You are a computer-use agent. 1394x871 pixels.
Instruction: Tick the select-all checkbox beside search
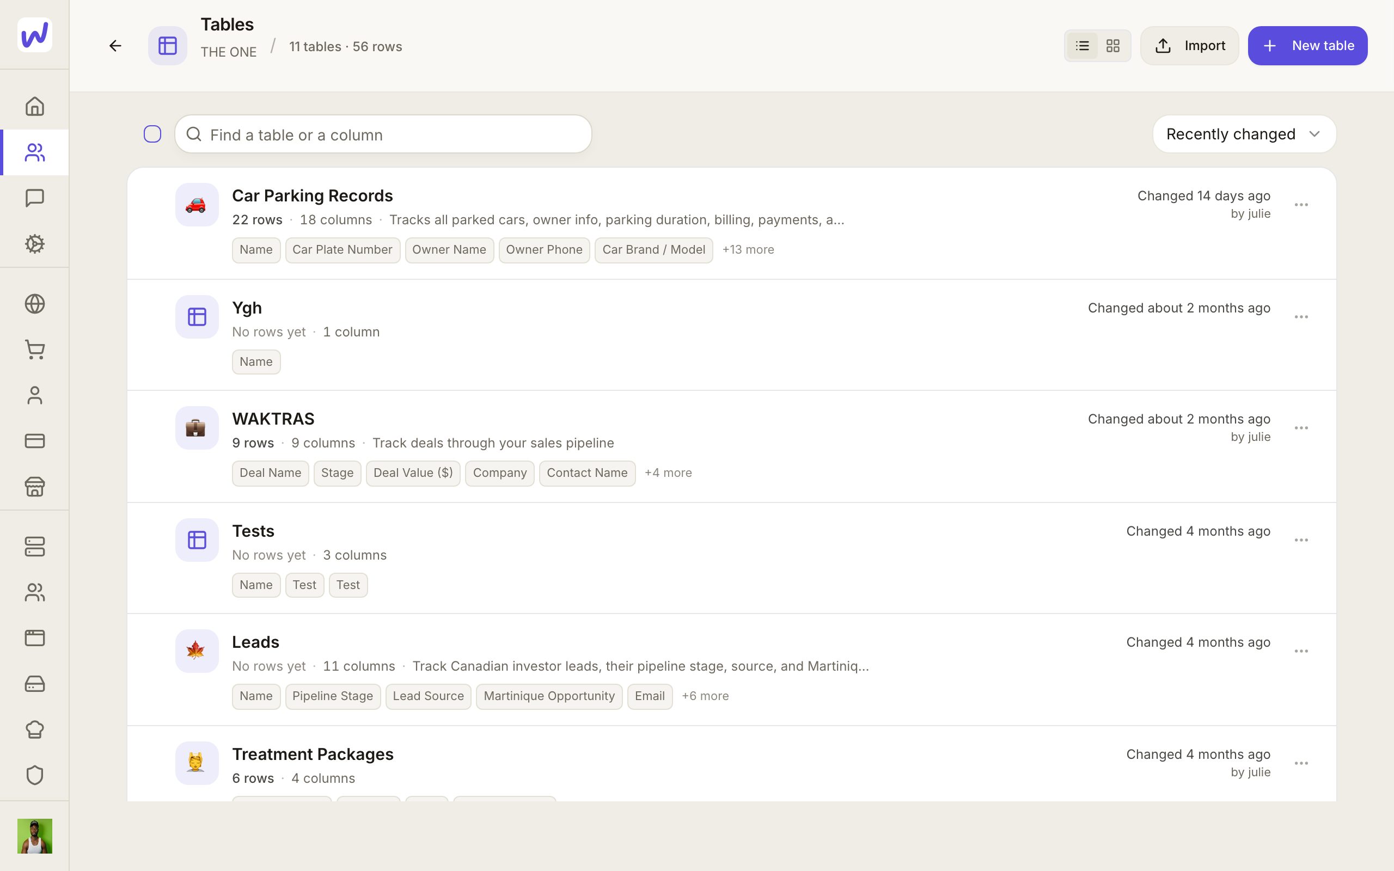pos(152,134)
